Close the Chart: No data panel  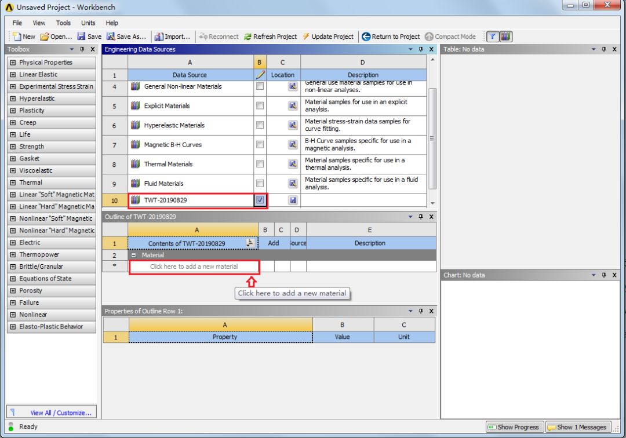click(x=614, y=275)
